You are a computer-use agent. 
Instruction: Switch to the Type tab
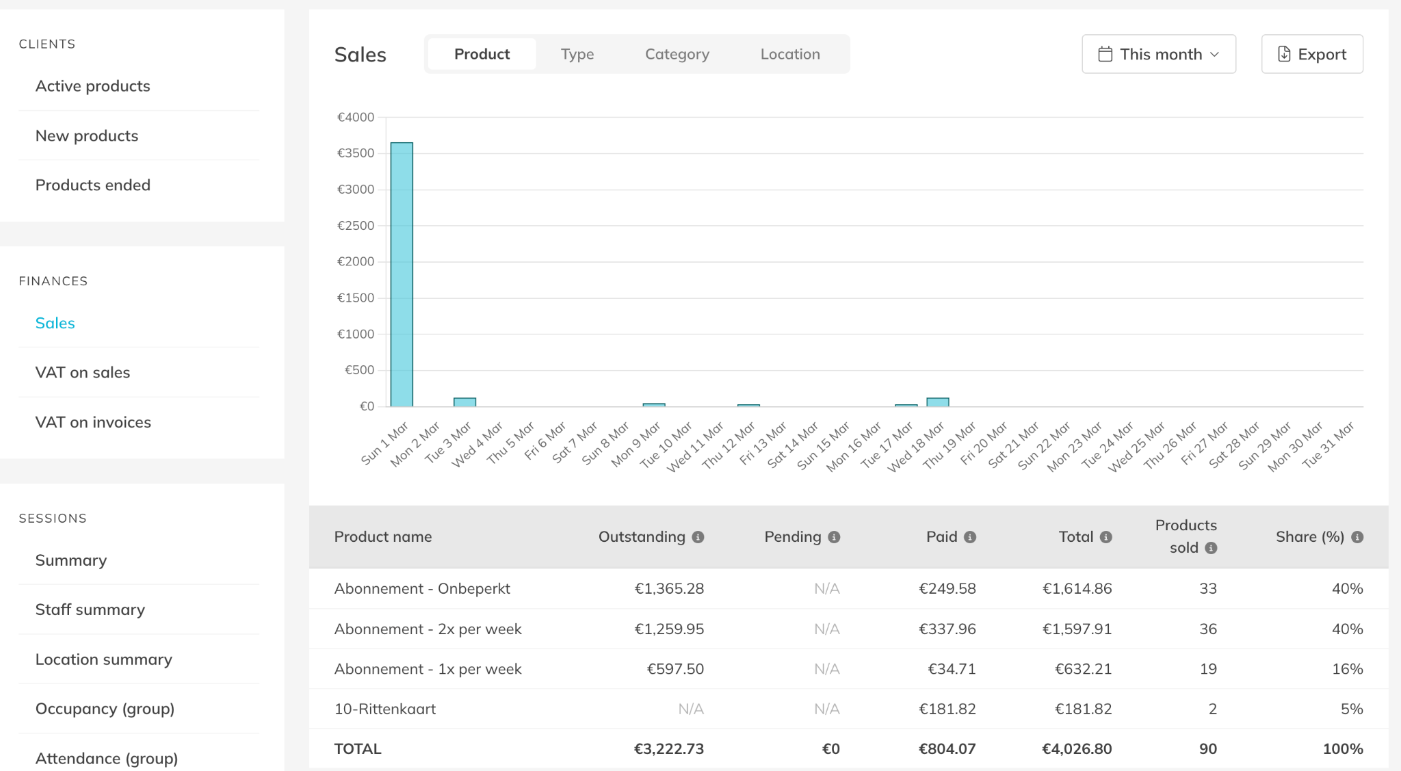pyautogui.click(x=577, y=54)
